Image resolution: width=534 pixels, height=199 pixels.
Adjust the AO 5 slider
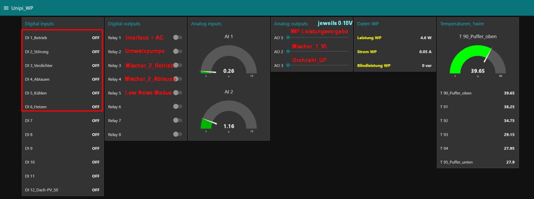[x=317, y=37]
